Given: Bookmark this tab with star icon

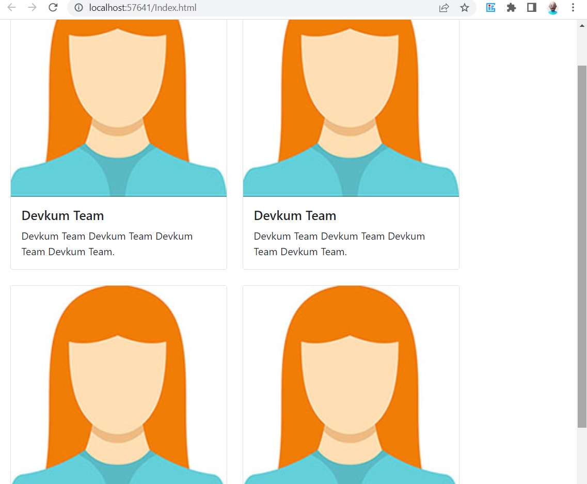Looking at the screenshot, I should (465, 8).
